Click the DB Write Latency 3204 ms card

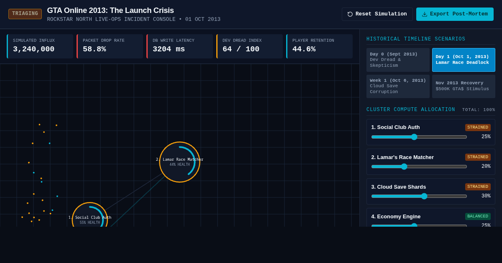tap(180, 46)
